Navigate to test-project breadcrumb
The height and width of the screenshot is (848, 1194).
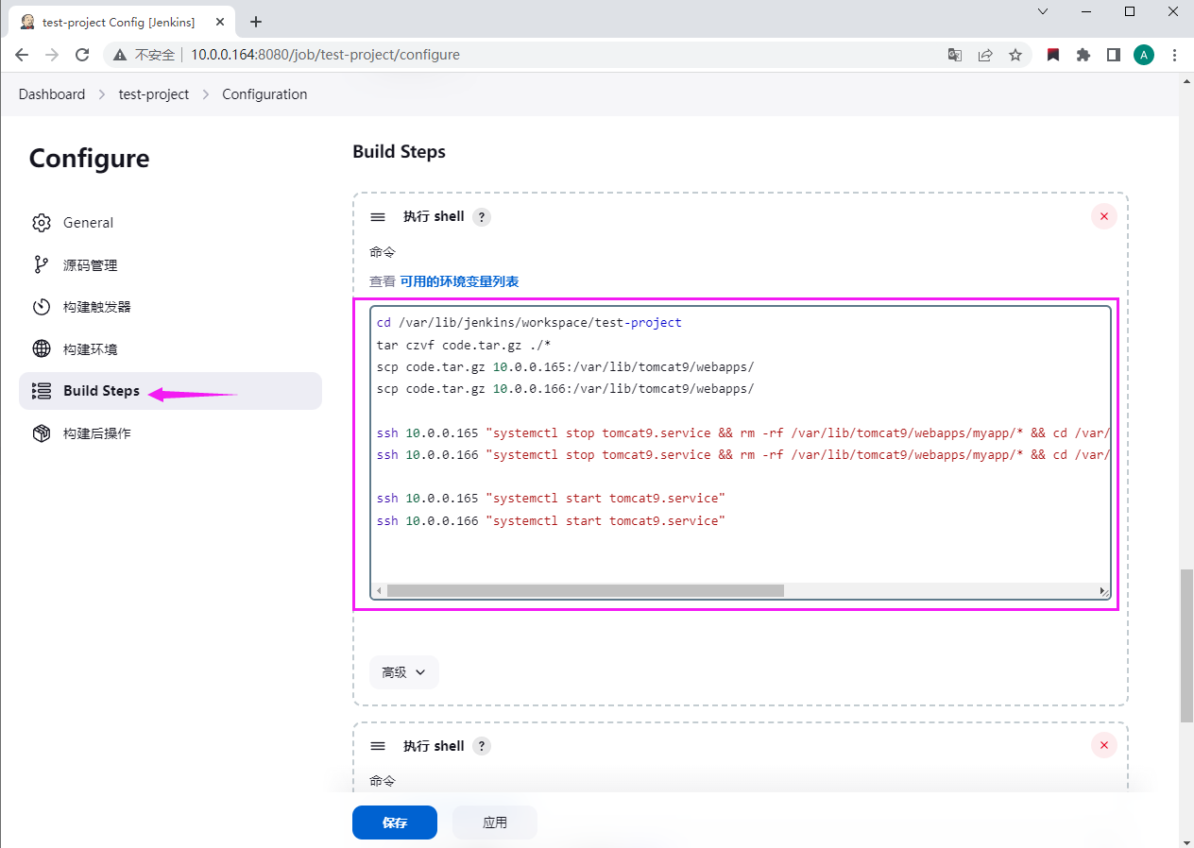click(x=154, y=94)
